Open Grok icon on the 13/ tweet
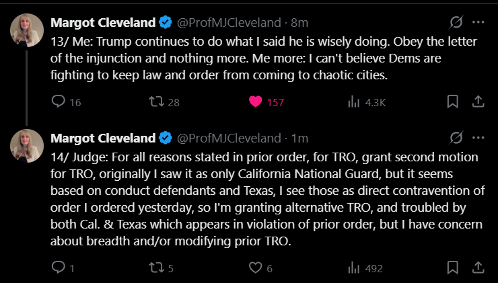Image resolution: width=498 pixels, height=283 pixels. (x=456, y=22)
